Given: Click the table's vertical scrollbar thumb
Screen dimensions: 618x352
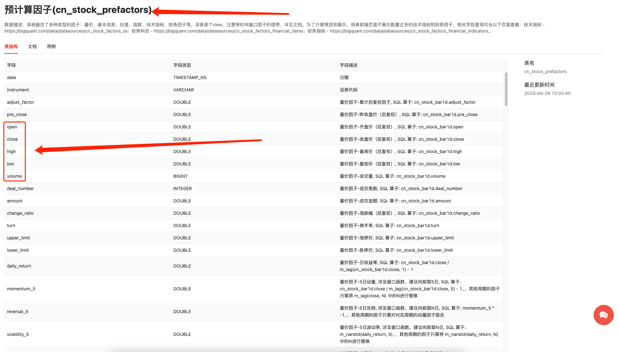Looking at the screenshot, I should (x=506, y=89).
